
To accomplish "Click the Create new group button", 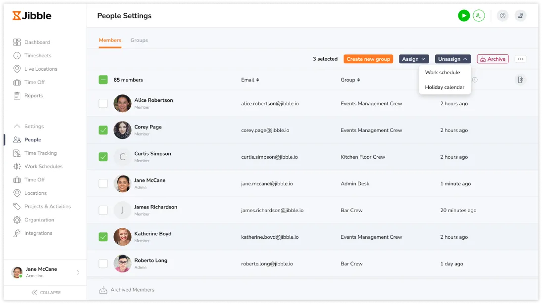I will click(368, 59).
